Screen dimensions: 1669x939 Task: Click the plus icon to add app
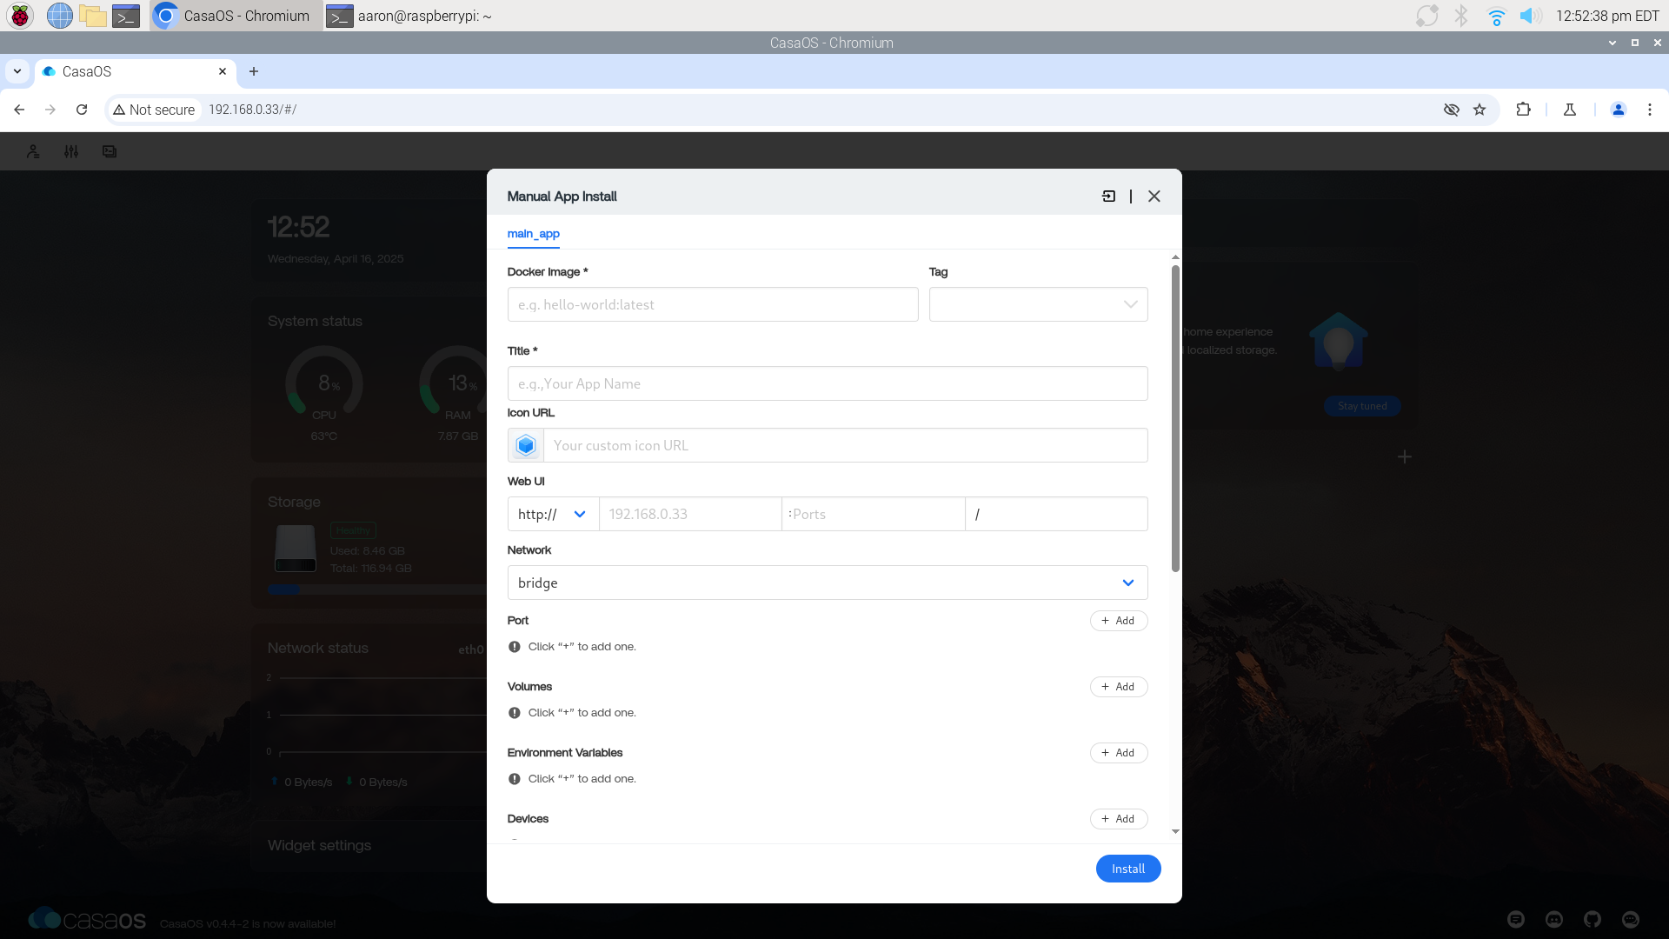tap(1405, 456)
